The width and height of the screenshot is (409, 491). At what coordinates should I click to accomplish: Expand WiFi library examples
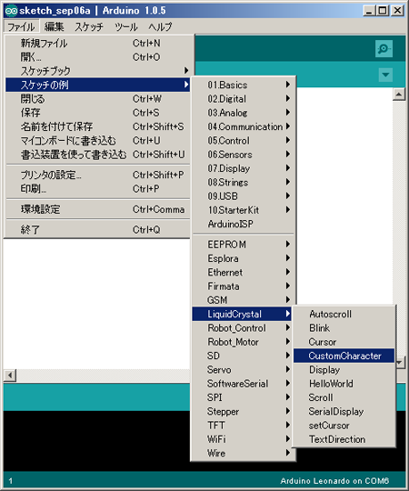click(x=243, y=439)
